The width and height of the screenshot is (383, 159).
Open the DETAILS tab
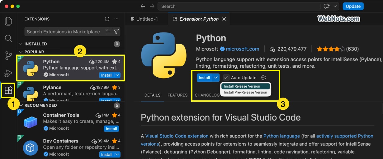tap(152, 95)
